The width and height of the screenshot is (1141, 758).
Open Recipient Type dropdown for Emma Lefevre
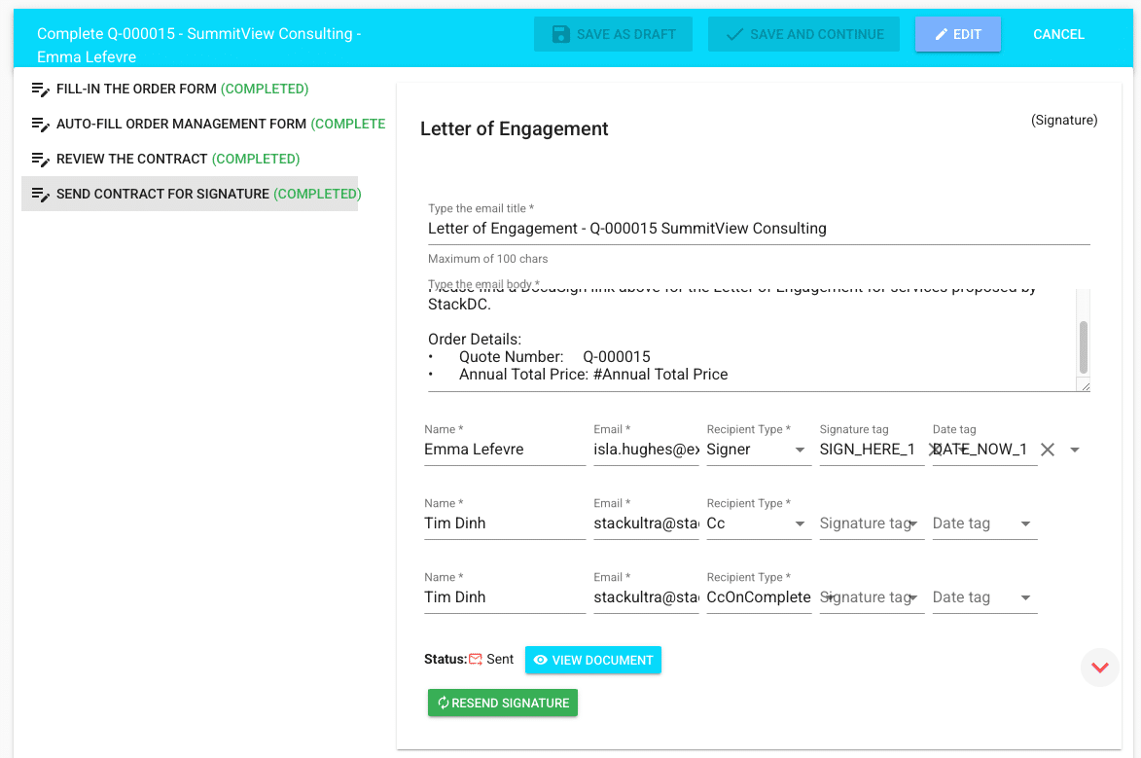800,450
